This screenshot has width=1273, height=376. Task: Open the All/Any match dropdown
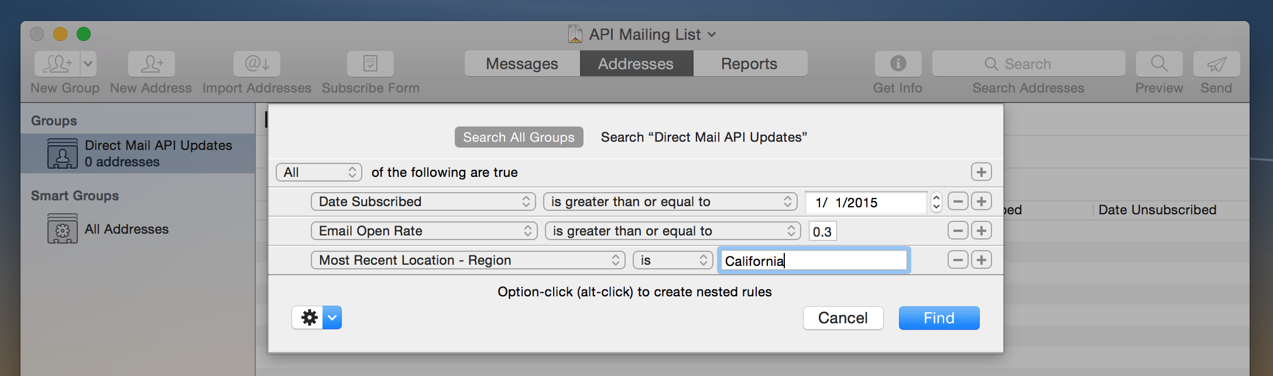319,172
